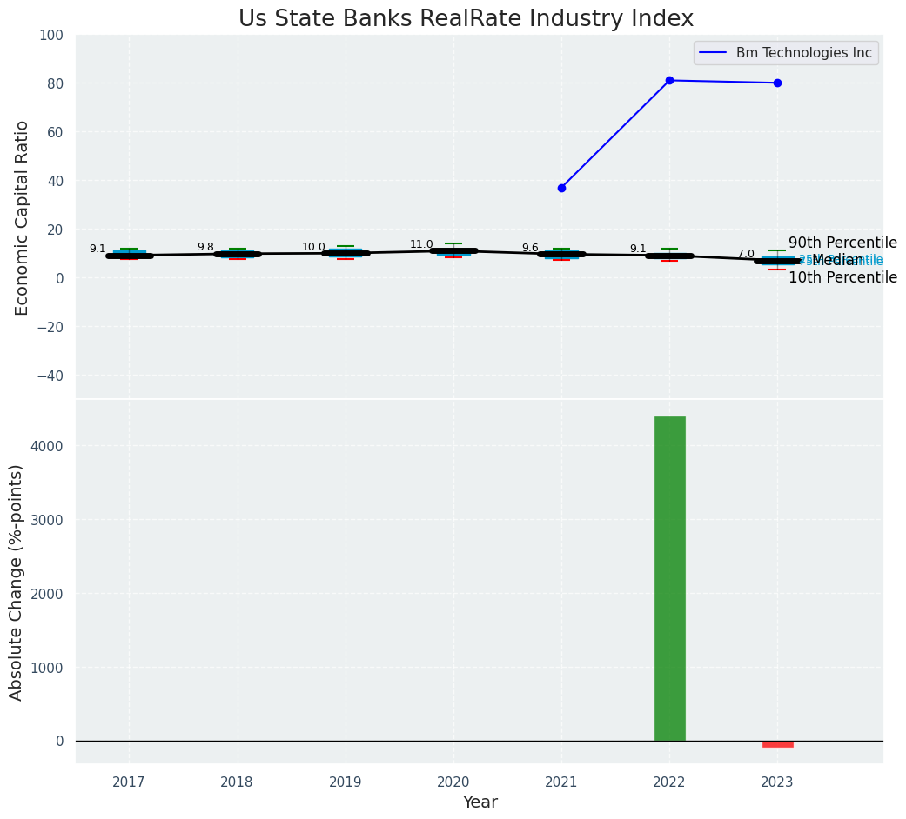
Task: Click the 2023 Bm Technologies data point
Action: tap(777, 83)
